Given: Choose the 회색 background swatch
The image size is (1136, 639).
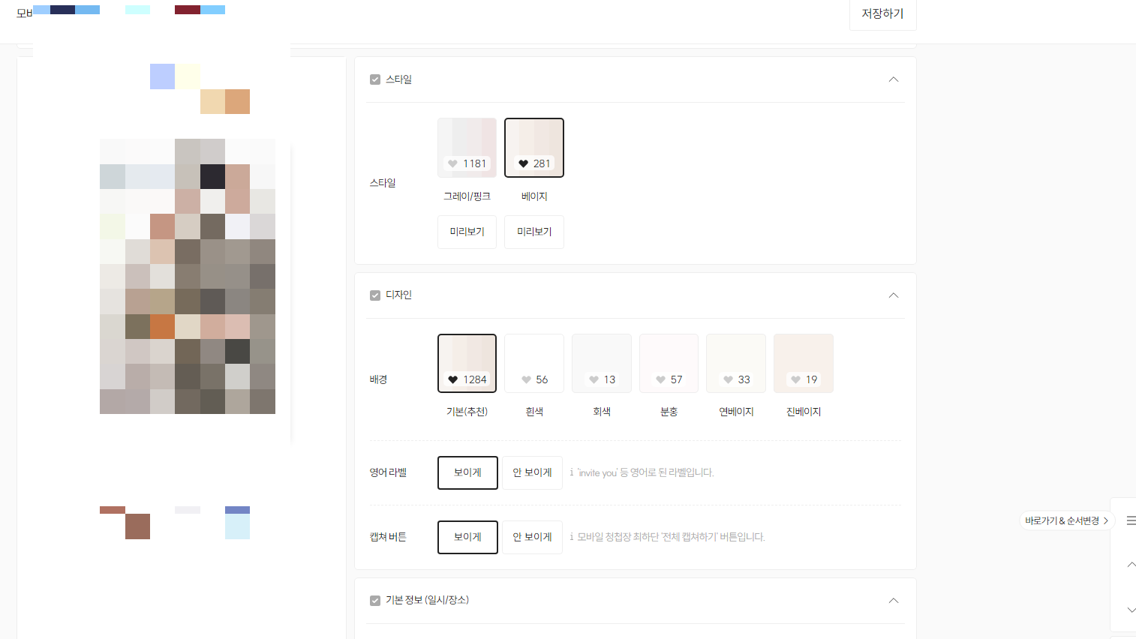Looking at the screenshot, I should 602,363.
